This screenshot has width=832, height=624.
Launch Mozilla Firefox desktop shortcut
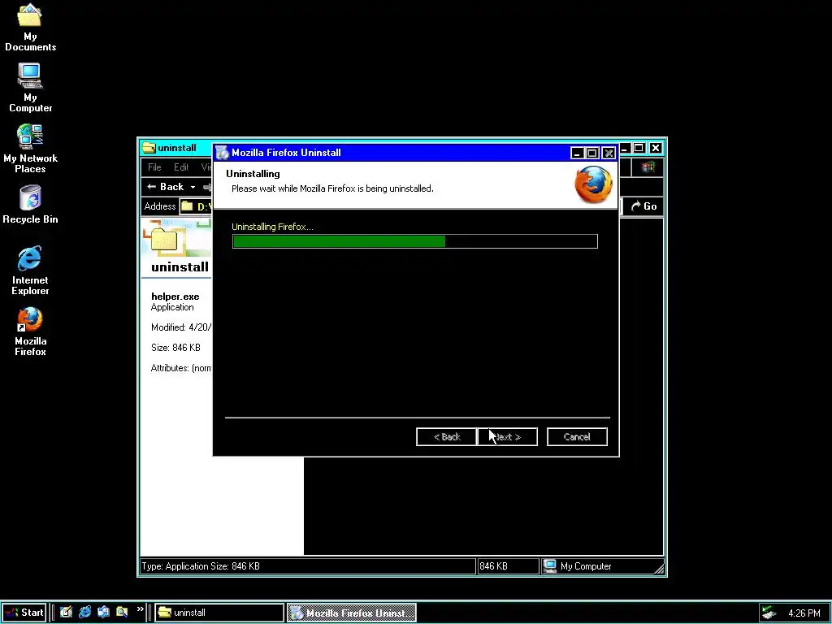pos(30,331)
